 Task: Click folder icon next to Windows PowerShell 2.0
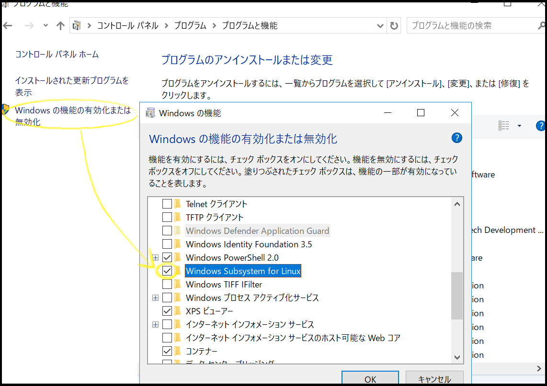pyautogui.click(x=178, y=257)
